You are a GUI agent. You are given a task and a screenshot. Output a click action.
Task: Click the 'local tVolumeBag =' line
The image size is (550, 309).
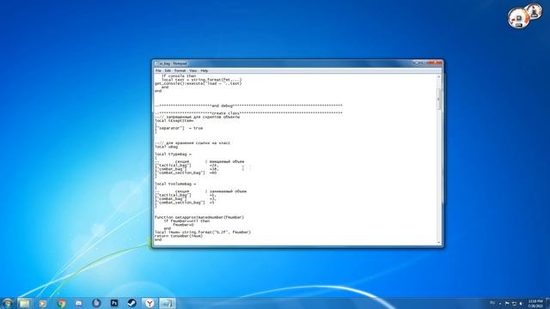click(175, 184)
